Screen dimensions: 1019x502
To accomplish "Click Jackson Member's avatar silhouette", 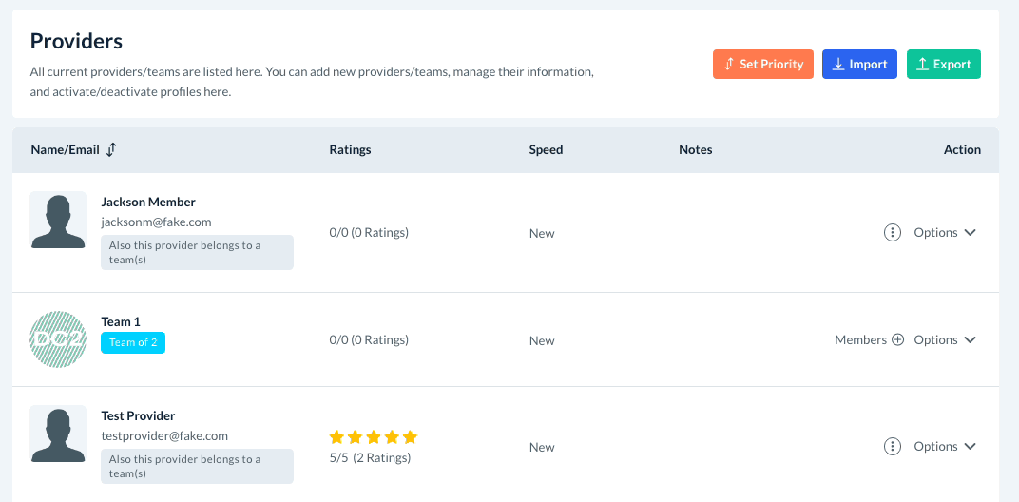I will click(58, 220).
